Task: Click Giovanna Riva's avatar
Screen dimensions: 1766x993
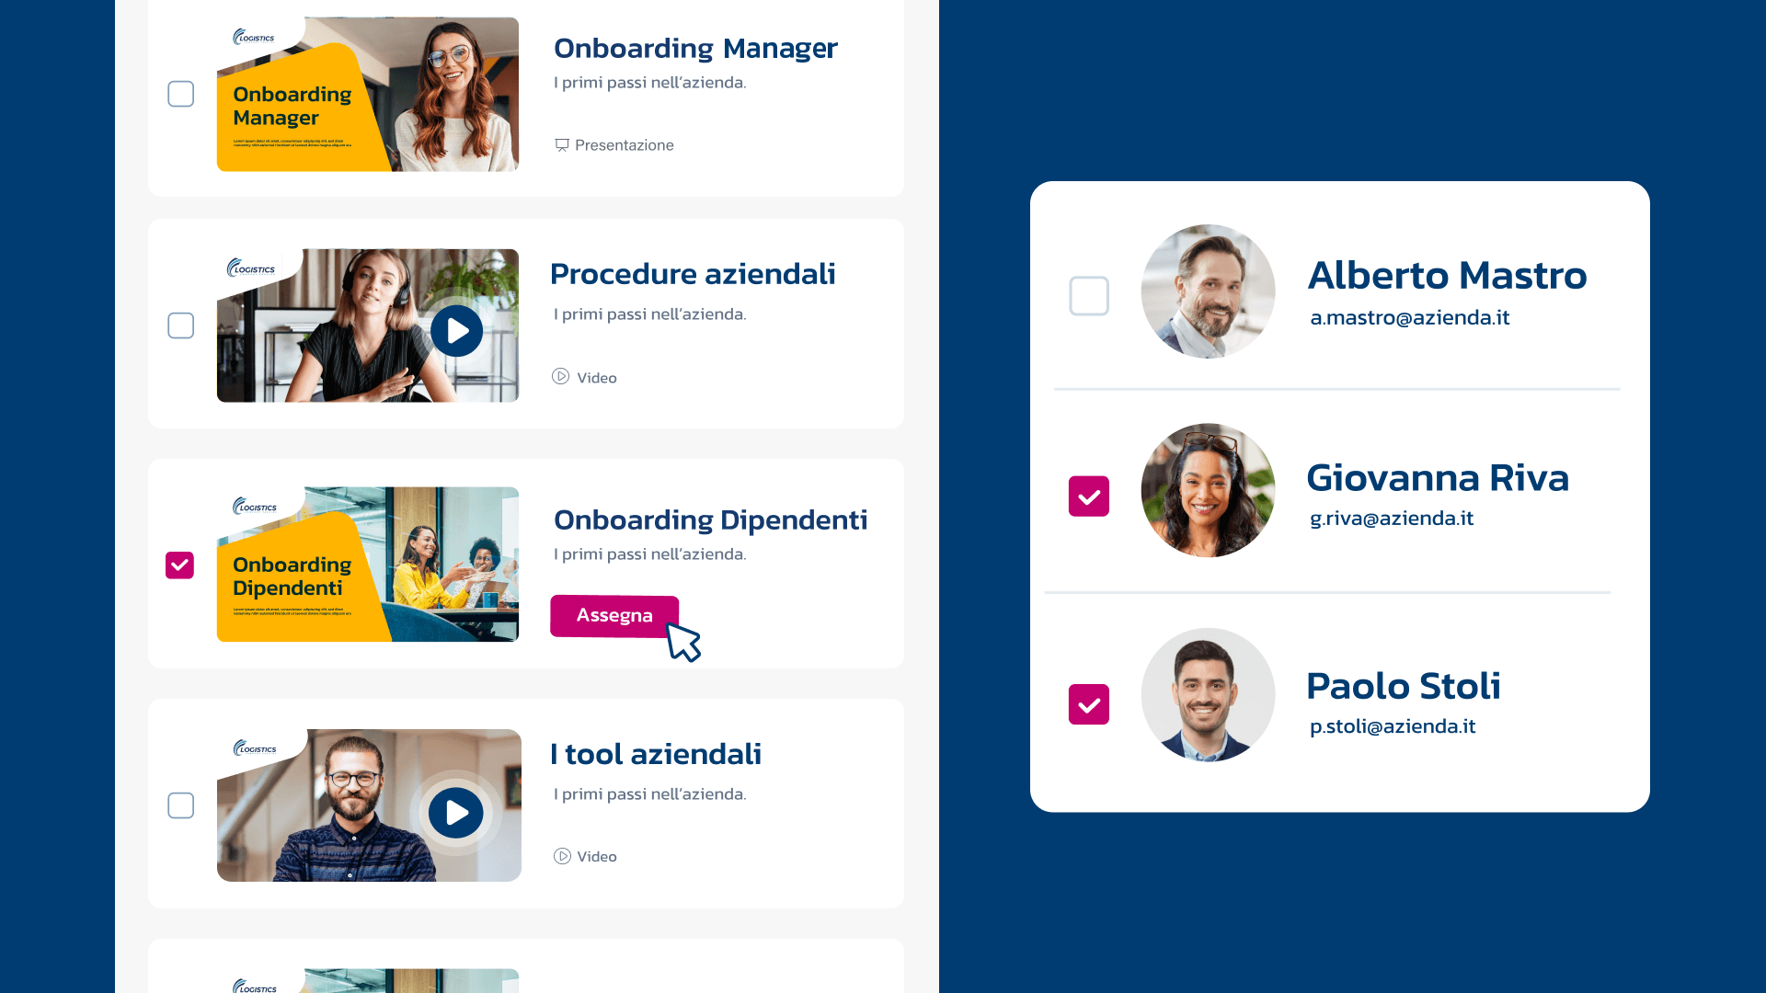Action: click(x=1208, y=490)
